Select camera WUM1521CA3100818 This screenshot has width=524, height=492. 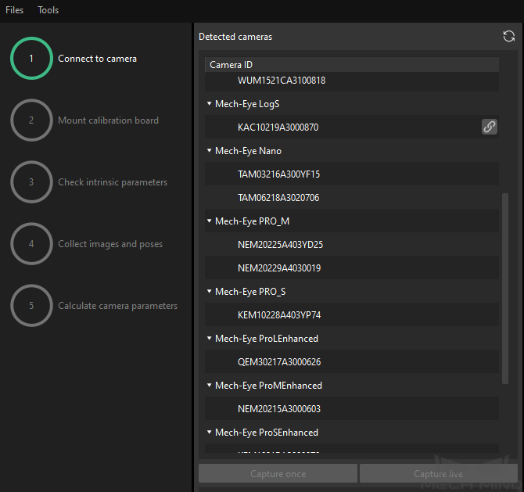pos(352,81)
